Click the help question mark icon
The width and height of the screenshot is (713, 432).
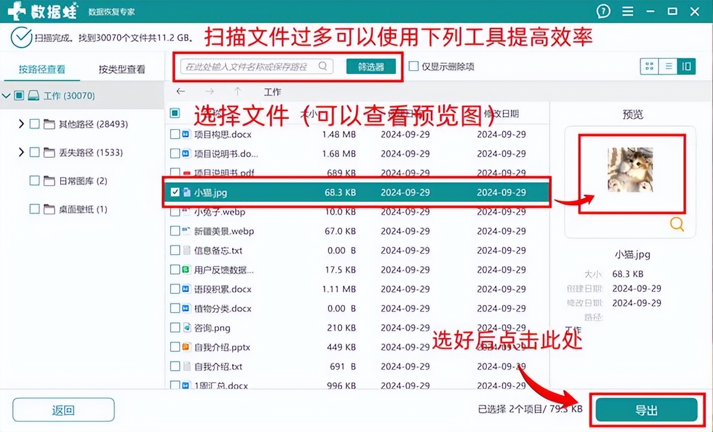point(603,11)
